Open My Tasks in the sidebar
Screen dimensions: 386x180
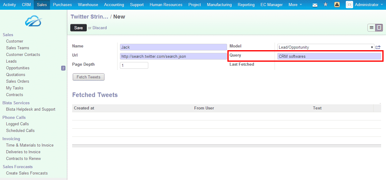pos(15,88)
